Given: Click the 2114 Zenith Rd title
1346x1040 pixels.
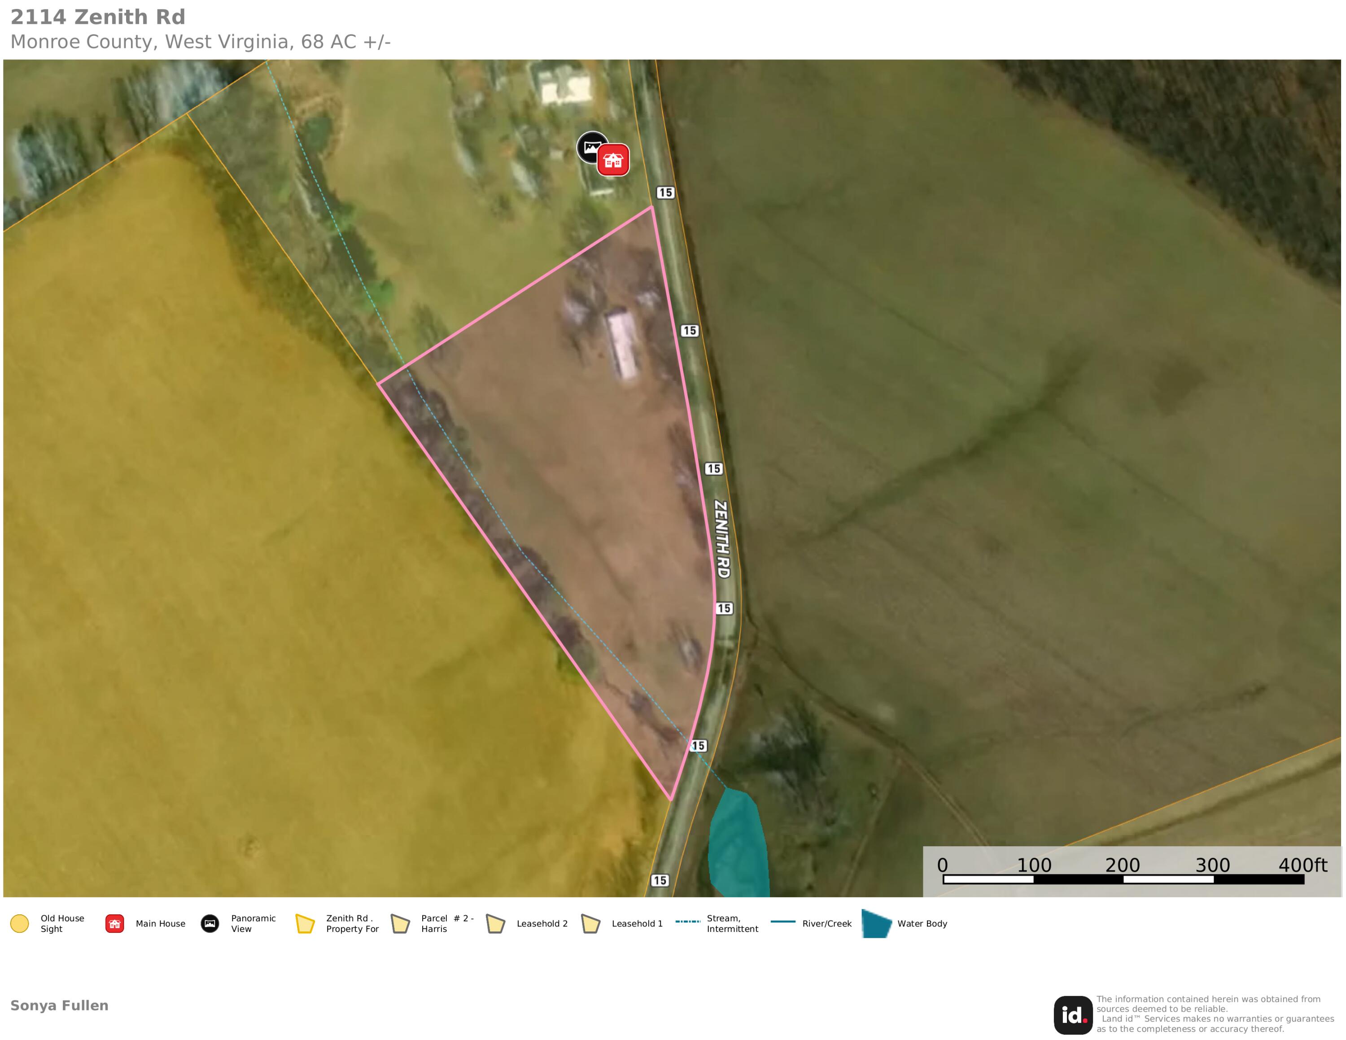Looking at the screenshot, I should click(x=98, y=17).
